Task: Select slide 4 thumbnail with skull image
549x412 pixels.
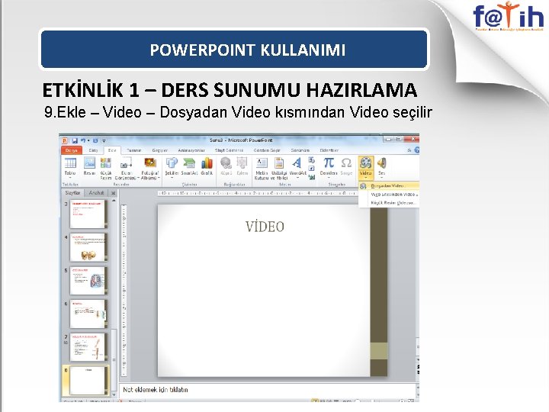Action: click(88, 247)
